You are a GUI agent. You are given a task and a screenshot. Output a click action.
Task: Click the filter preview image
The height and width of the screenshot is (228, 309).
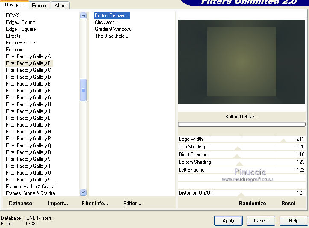(x=241, y=62)
